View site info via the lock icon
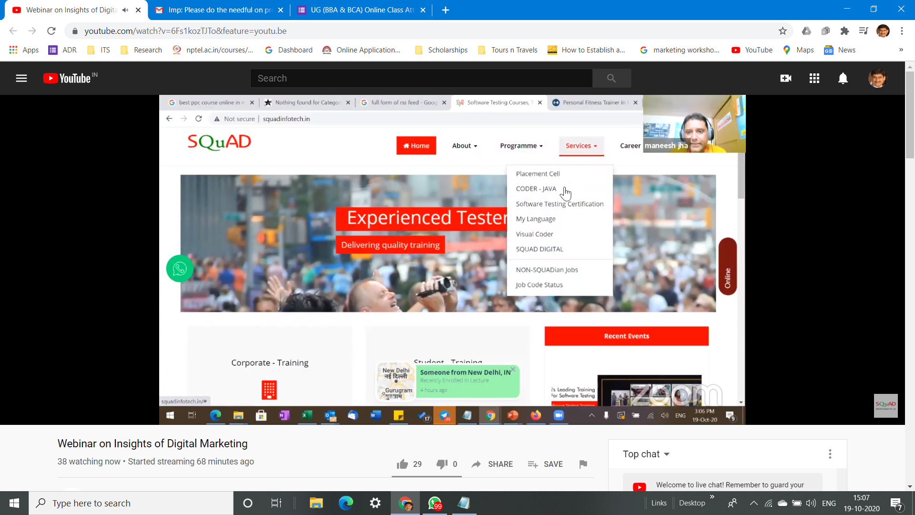 [75, 31]
